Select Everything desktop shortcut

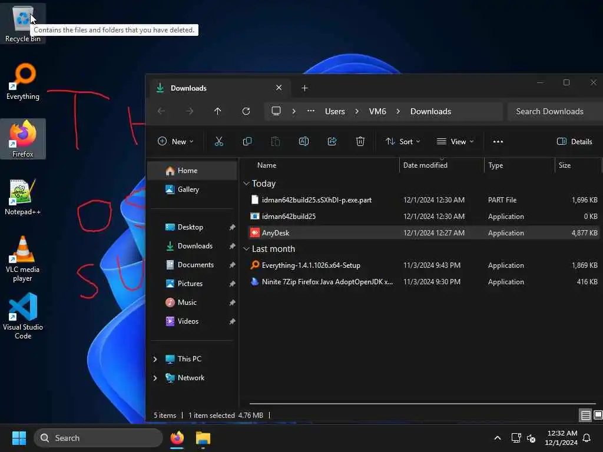(23, 81)
